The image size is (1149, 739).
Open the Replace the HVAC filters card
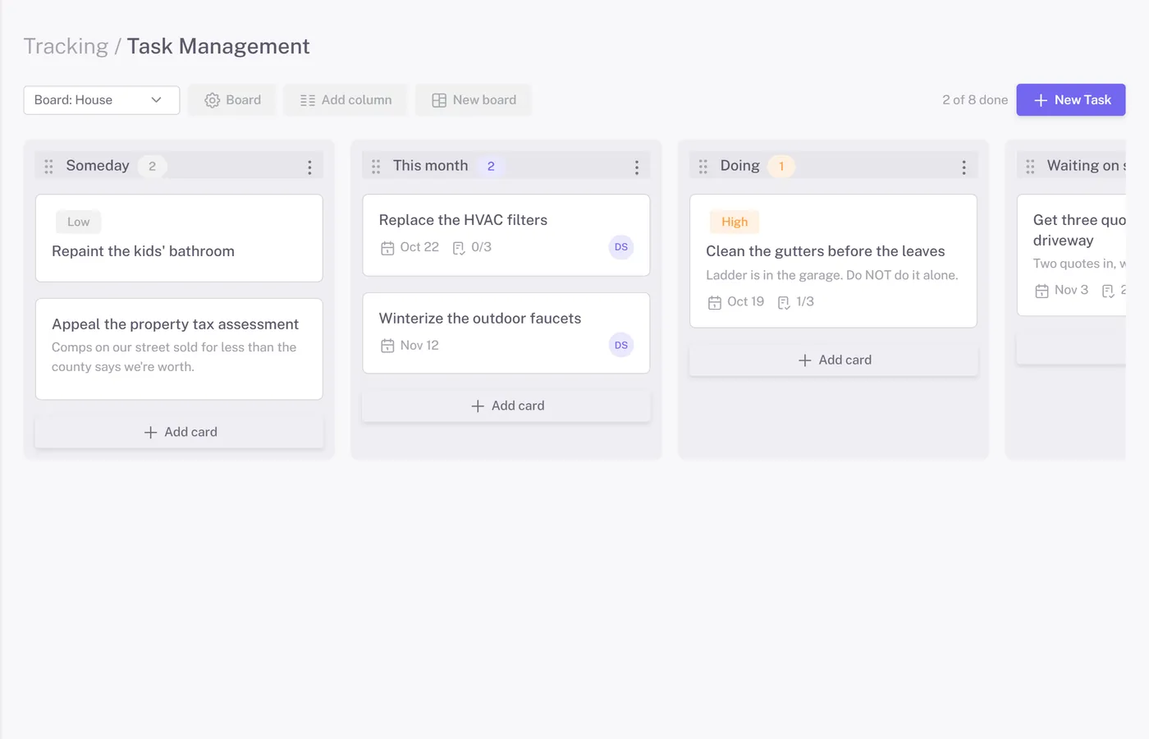pos(506,235)
